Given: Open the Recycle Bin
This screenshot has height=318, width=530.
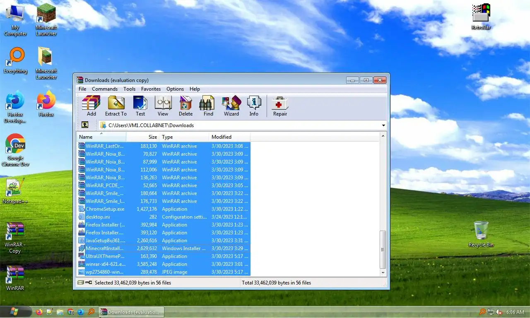Looking at the screenshot, I should coord(481,234).
